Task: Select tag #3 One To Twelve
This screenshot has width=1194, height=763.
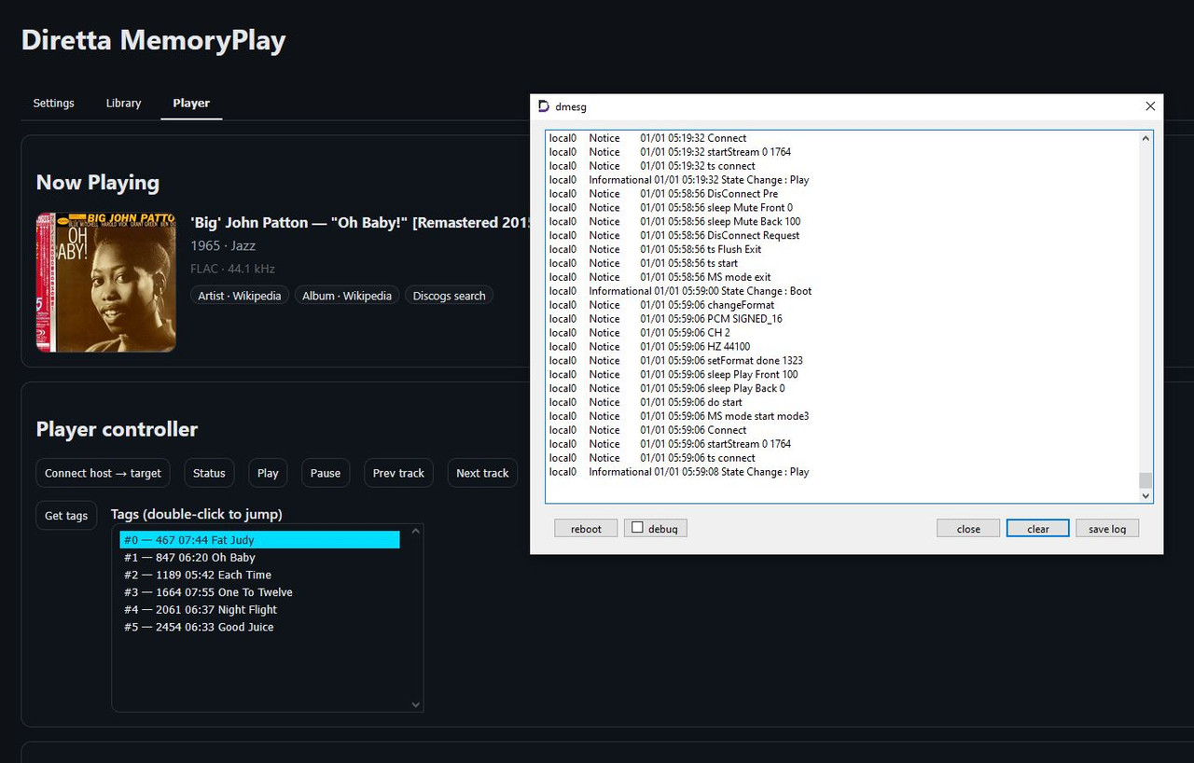Action: [x=259, y=592]
